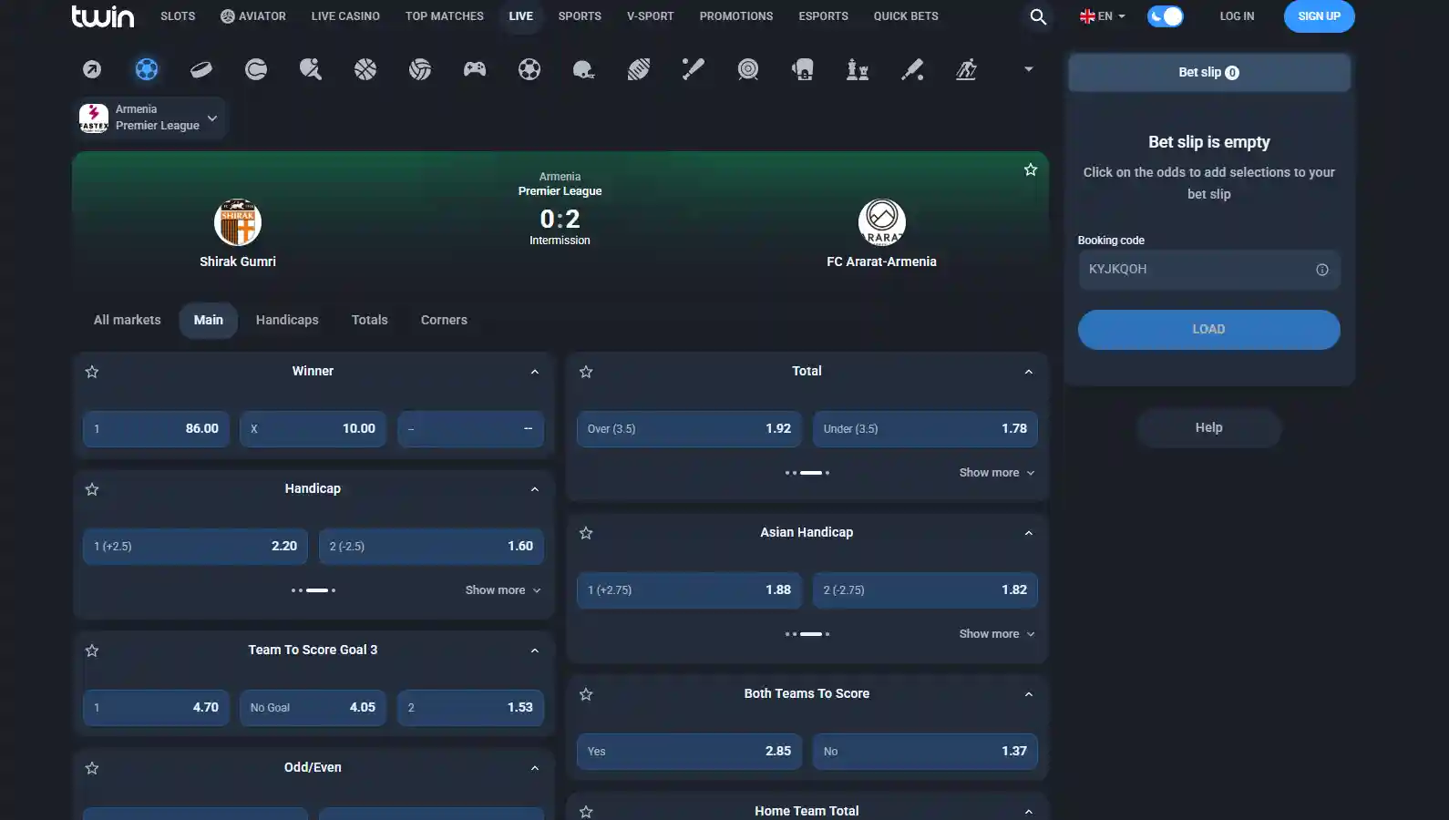
Task: Select the tennis ball sport icon
Action: click(256, 69)
